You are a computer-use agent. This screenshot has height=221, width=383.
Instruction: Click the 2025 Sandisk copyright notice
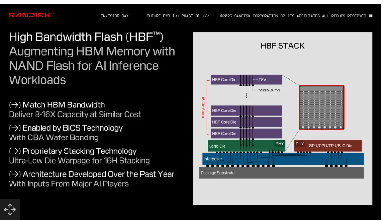(293, 16)
